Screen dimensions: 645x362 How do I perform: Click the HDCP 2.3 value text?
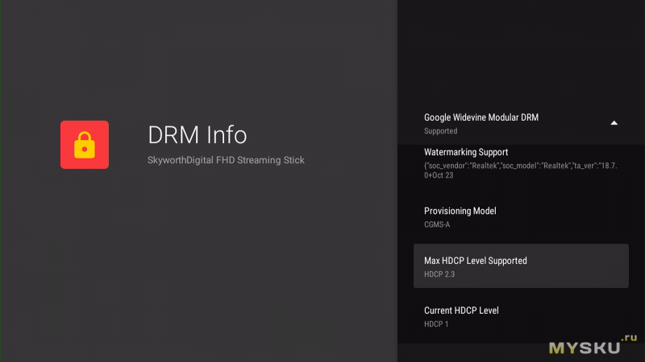coord(439,274)
